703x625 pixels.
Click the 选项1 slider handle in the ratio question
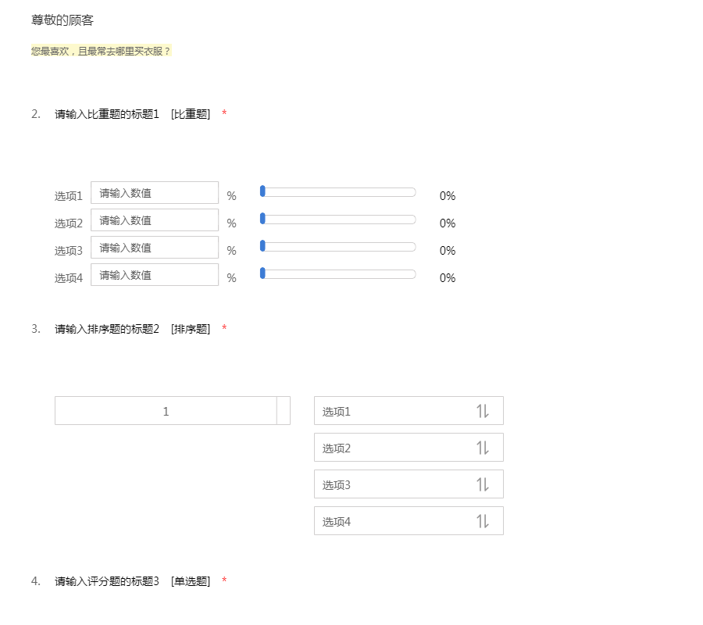(262, 191)
